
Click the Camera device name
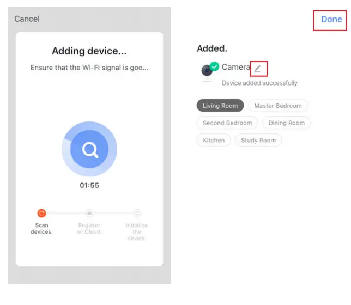(235, 67)
